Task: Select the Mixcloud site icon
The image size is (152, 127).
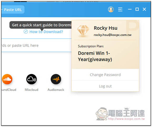Action: click(x=32, y=79)
